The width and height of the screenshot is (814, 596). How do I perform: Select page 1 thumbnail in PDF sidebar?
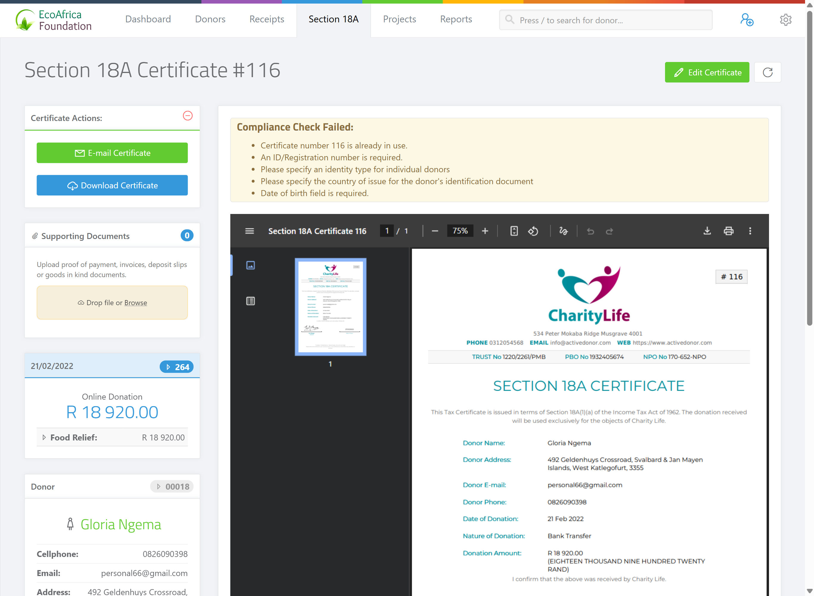pos(330,307)
